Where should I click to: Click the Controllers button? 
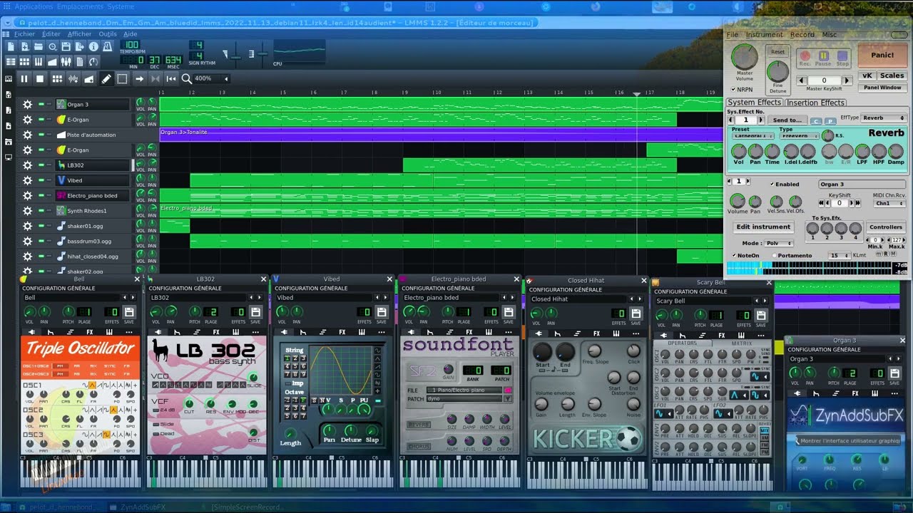(886, 227)
